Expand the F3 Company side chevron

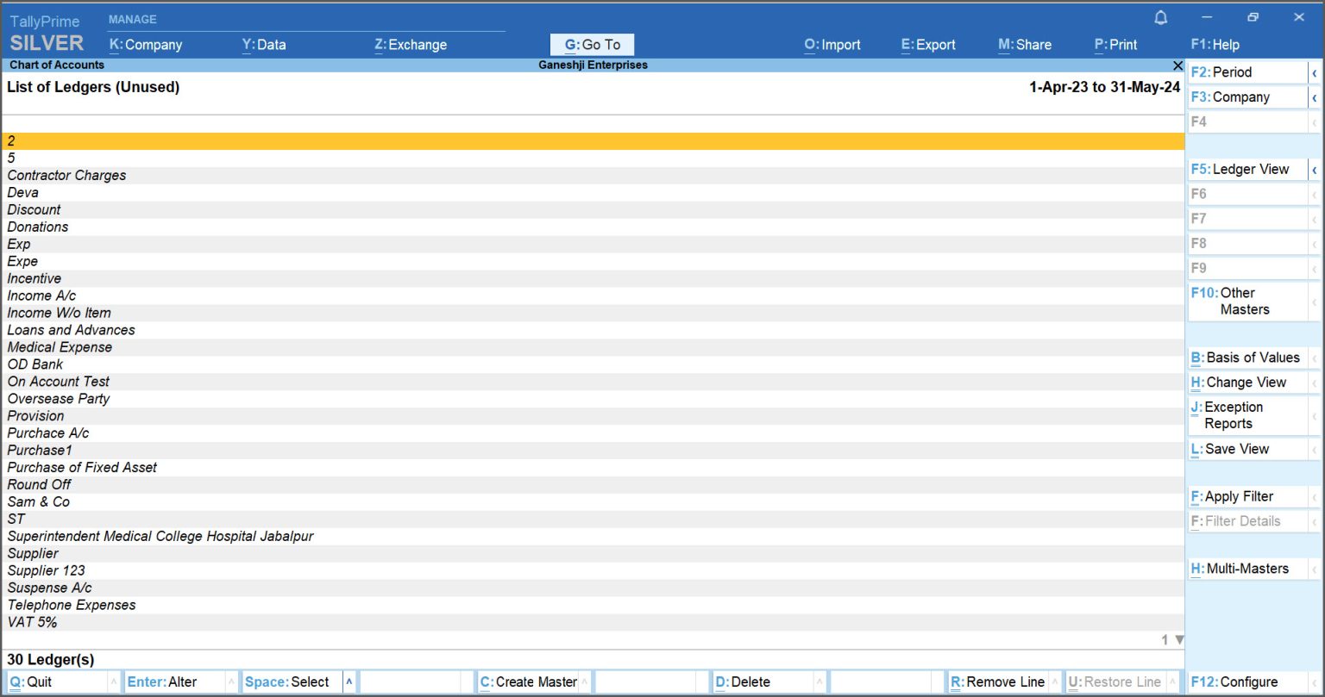(1314, 98)
